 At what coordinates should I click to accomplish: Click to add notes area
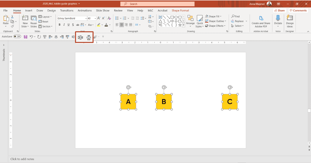22,159
